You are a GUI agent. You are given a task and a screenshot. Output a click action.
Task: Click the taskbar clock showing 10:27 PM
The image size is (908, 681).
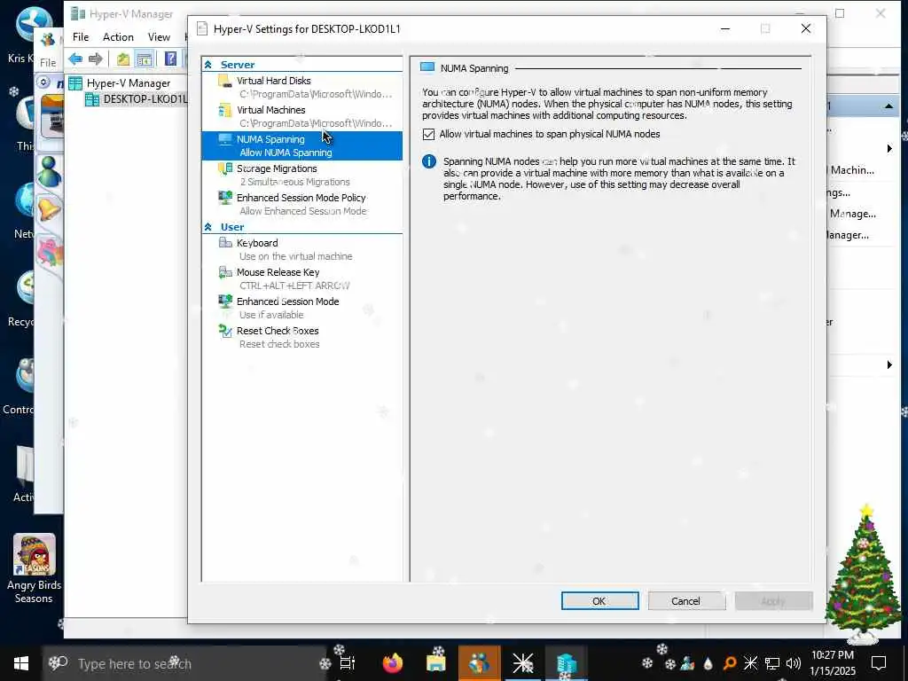pos(832,663)
